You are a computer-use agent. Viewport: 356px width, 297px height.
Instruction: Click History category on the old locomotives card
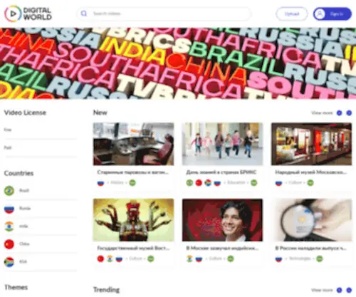pos(117,182)
